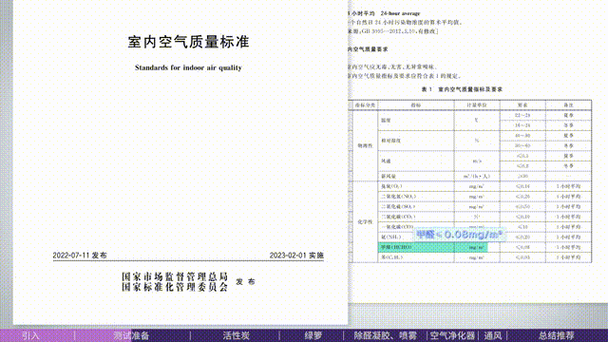The width and height of the screenshot is (608, 342).
Task: Select the 测试准备 chapter in progress bar
Action: pyautogui.click(x=131, y=335)
